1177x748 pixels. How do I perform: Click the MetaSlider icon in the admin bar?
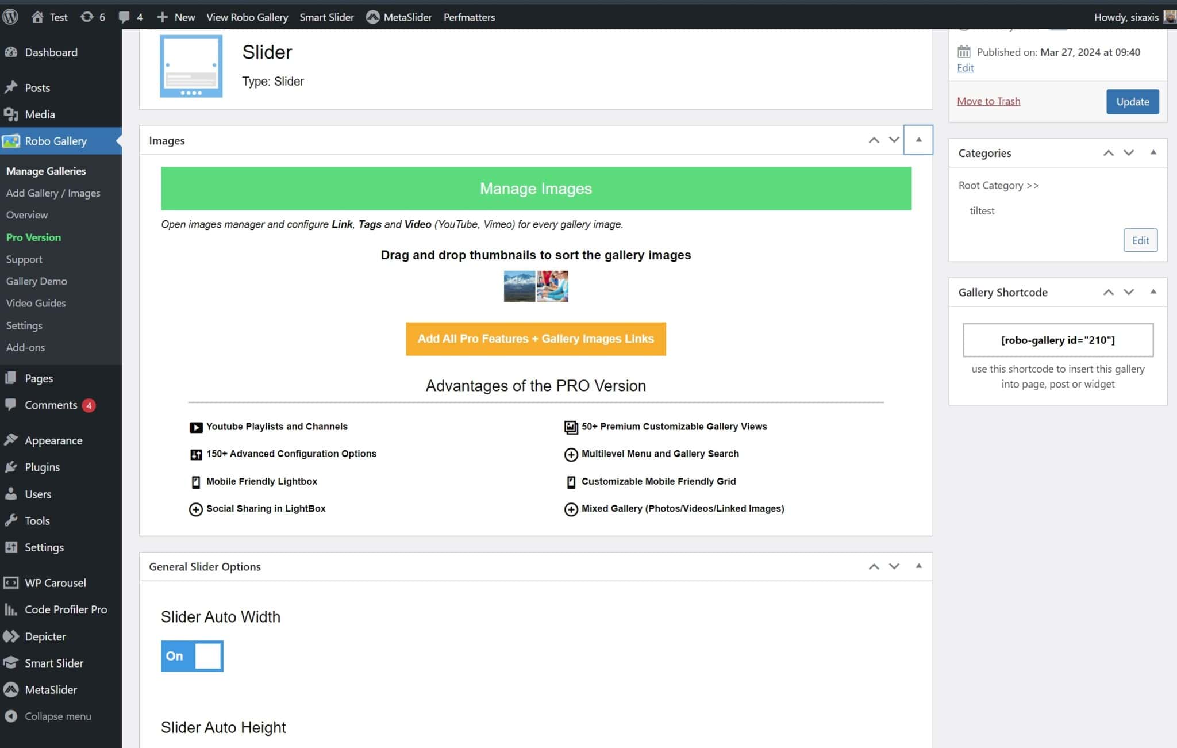point(373,17)
